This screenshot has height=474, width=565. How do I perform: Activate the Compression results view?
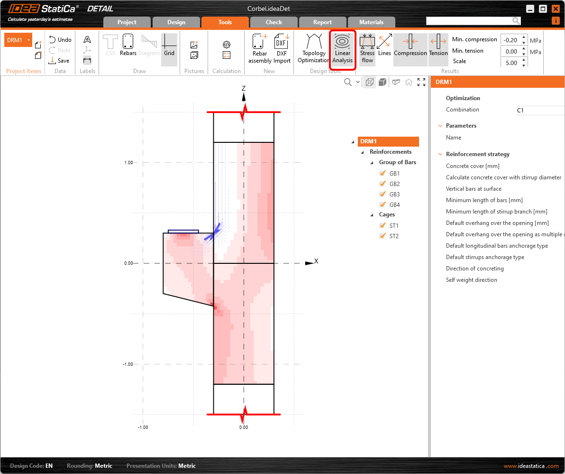pyautogui.click(x=410, y=47)
